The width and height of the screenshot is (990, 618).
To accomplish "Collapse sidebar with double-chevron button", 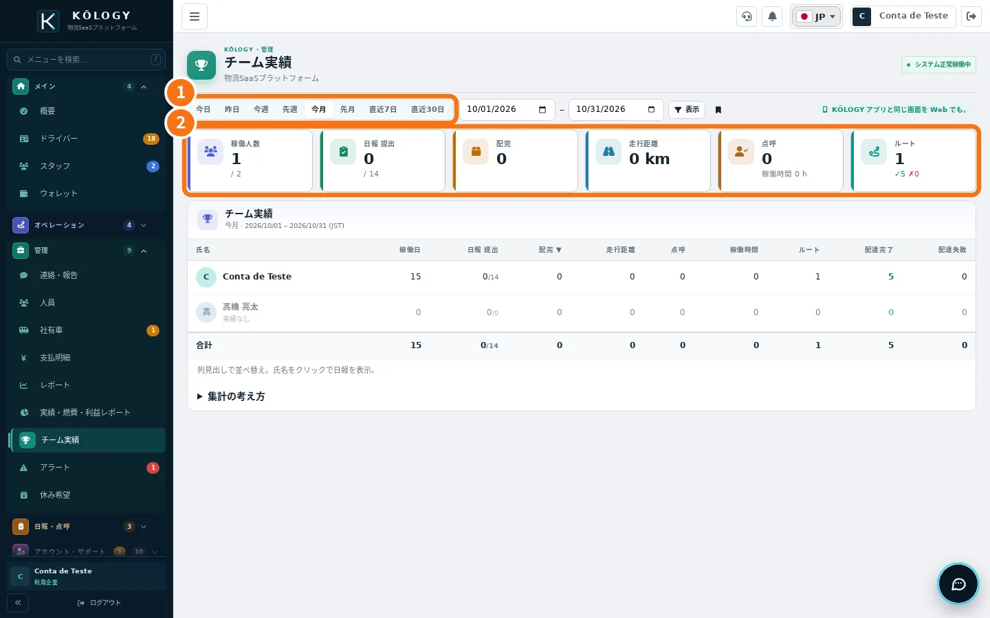I will pyautogui.click(x=18, y=603).
